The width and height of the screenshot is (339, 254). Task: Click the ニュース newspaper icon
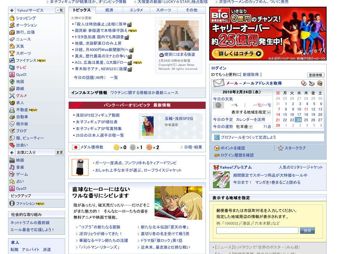point(12,39)
